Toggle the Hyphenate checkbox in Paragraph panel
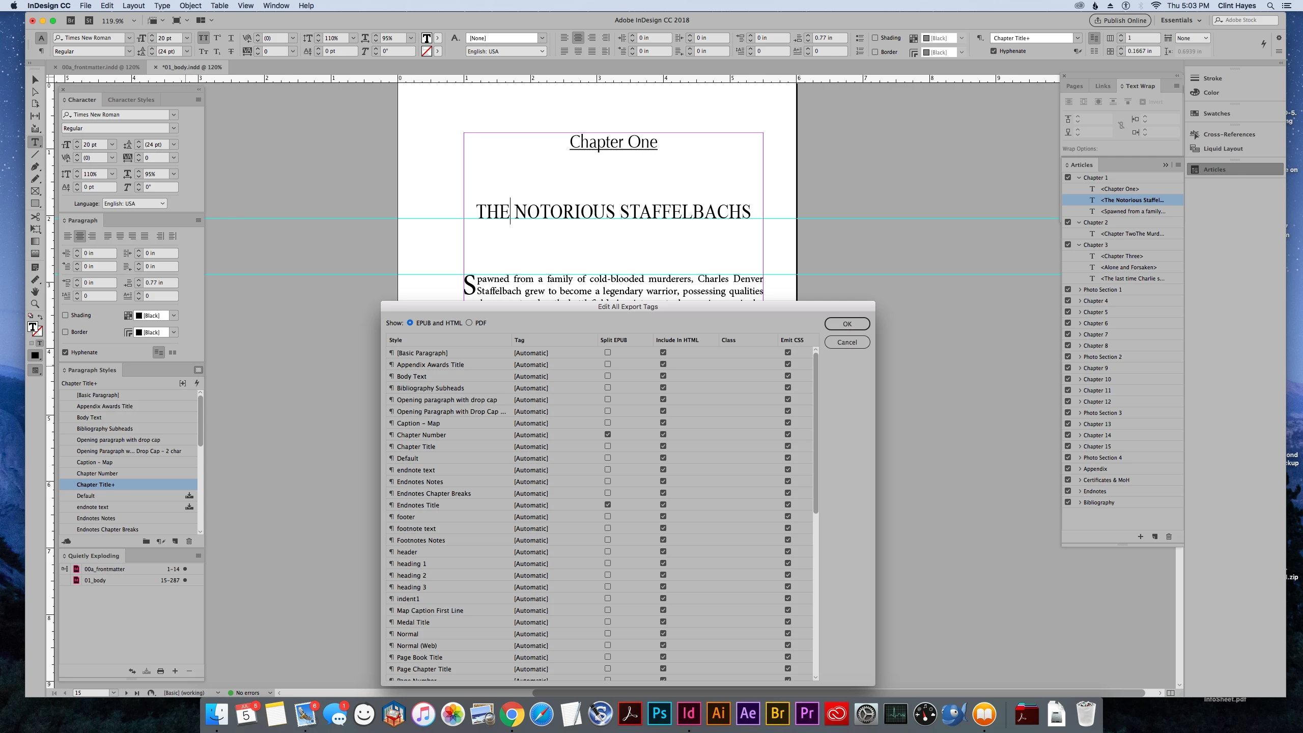The width and height of the screenshot is (1303, 733). 65,352
